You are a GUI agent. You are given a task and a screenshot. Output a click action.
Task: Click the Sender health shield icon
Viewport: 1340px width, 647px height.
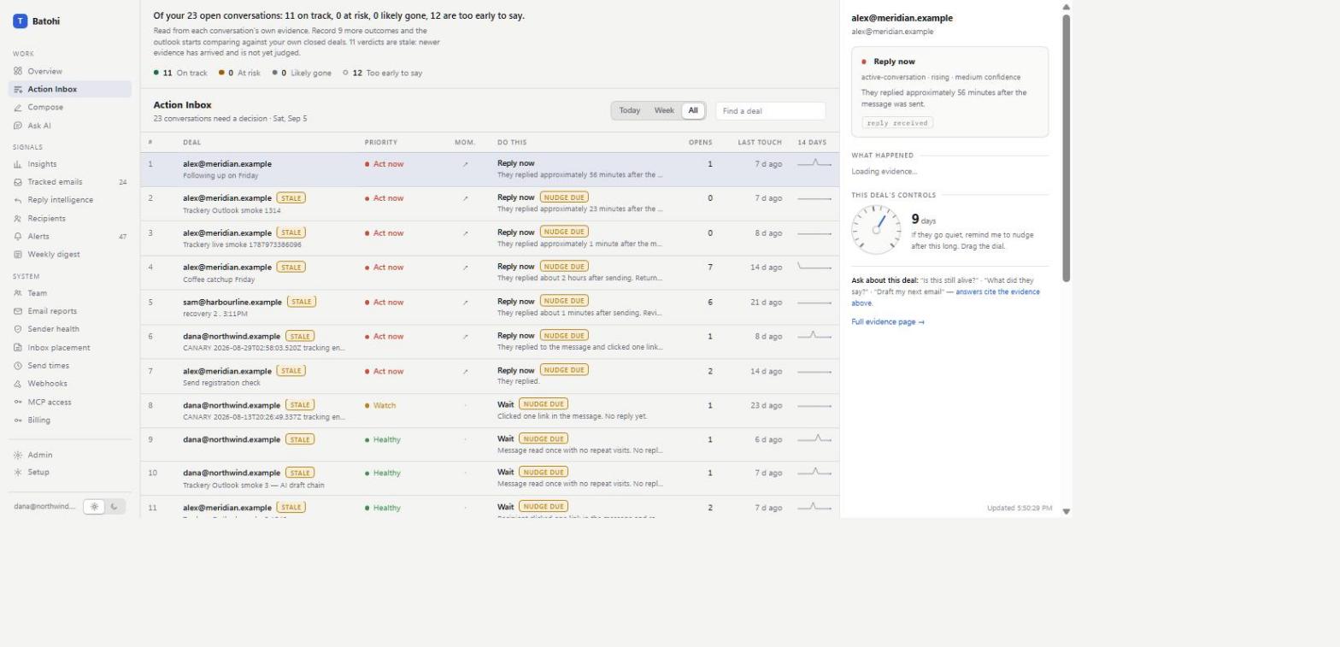click(x=18, y=329)
